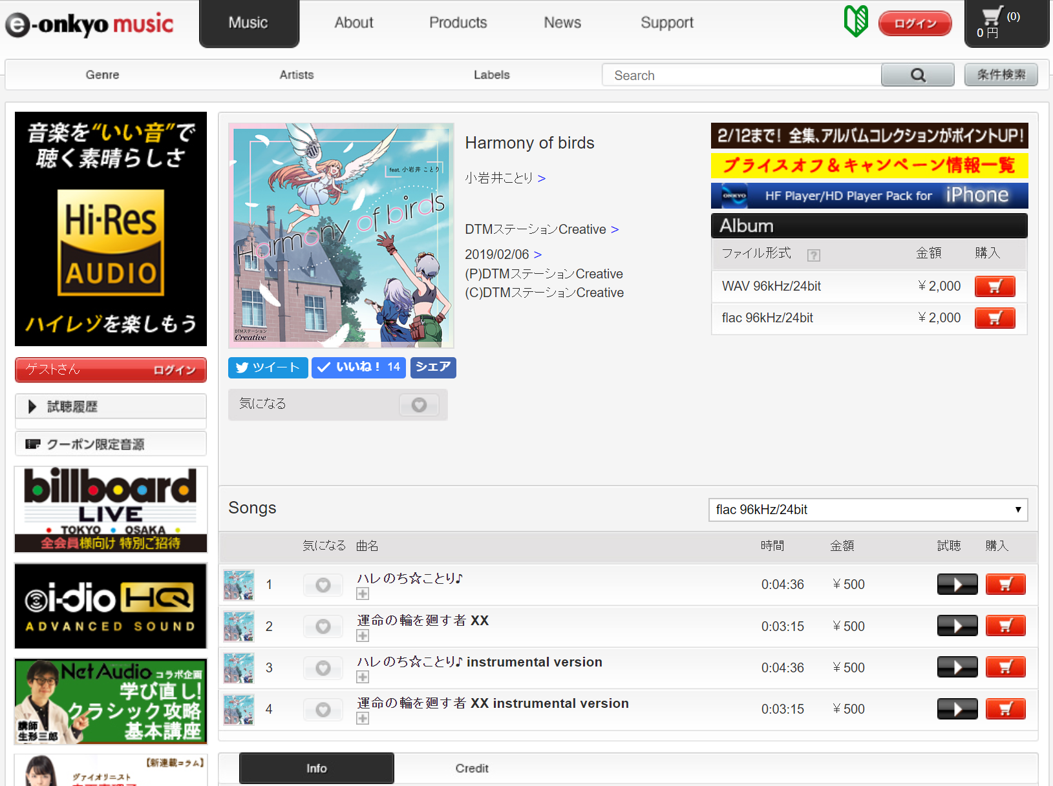Click the red ログイン button in header
The width and height of the screenshot is (1053, 786).
point(915,23)
